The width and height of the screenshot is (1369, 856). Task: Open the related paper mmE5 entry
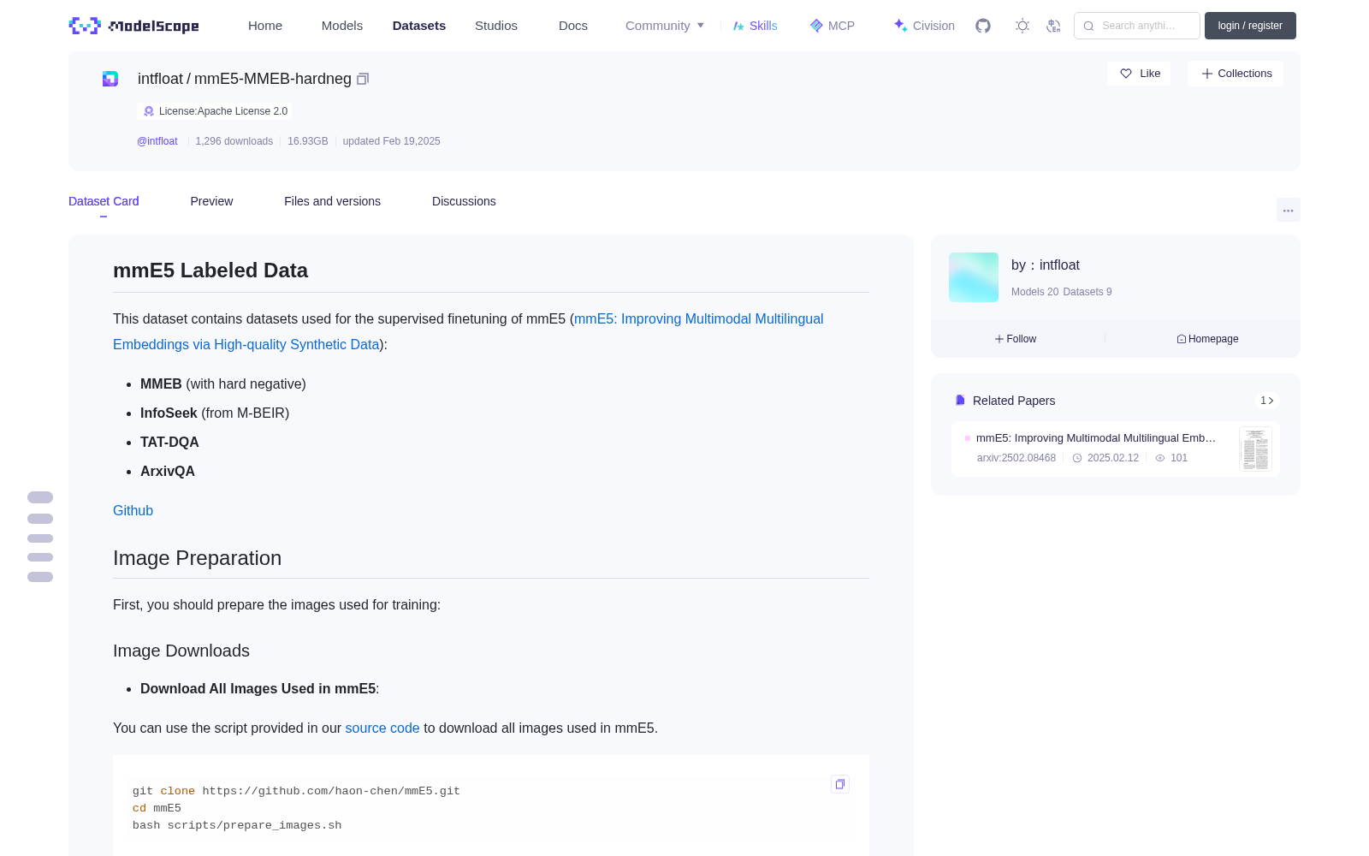pos(1116,449)
